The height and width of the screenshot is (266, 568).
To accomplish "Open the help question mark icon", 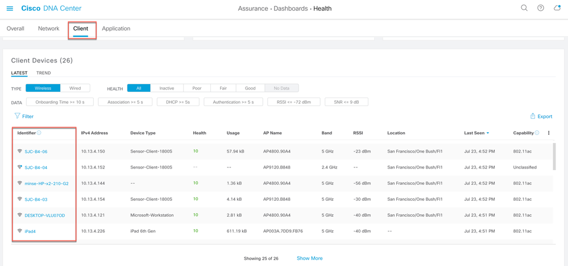I will pos(541,8).
